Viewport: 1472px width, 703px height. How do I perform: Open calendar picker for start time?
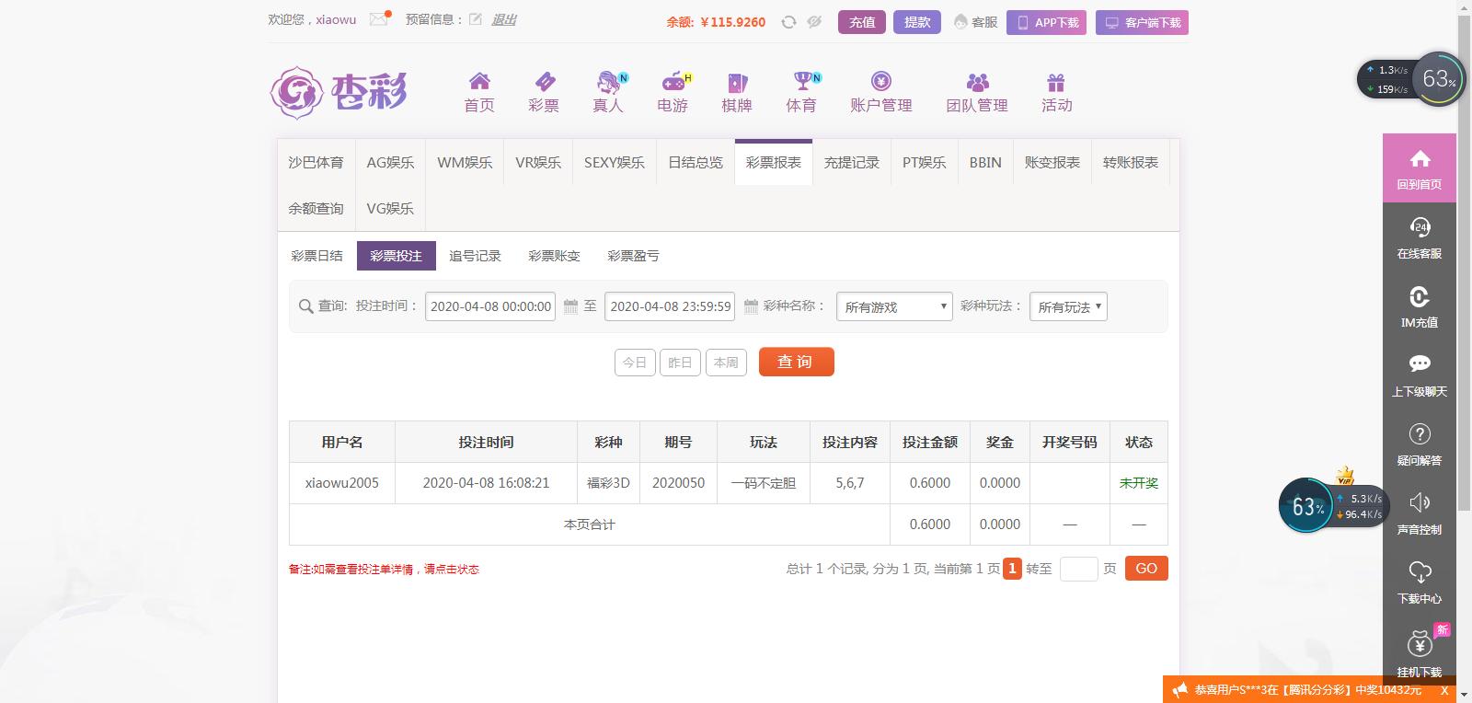click(570, 306)
